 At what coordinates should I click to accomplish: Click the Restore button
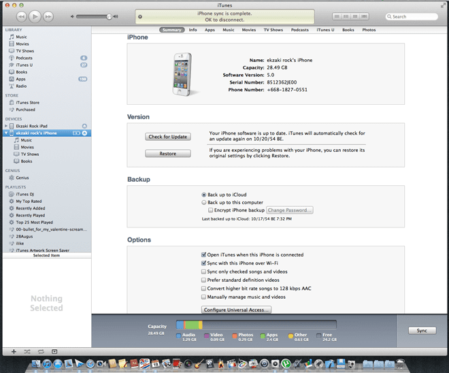(168, 154)
